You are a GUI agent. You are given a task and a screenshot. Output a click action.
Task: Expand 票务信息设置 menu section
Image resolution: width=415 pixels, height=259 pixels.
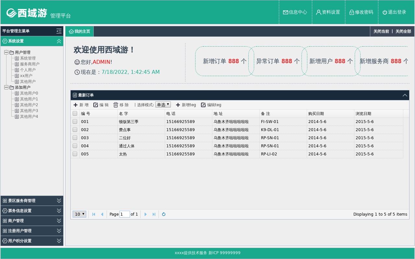(x=32, y=211)
